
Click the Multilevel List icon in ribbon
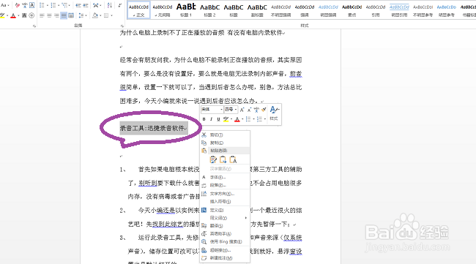64,5
